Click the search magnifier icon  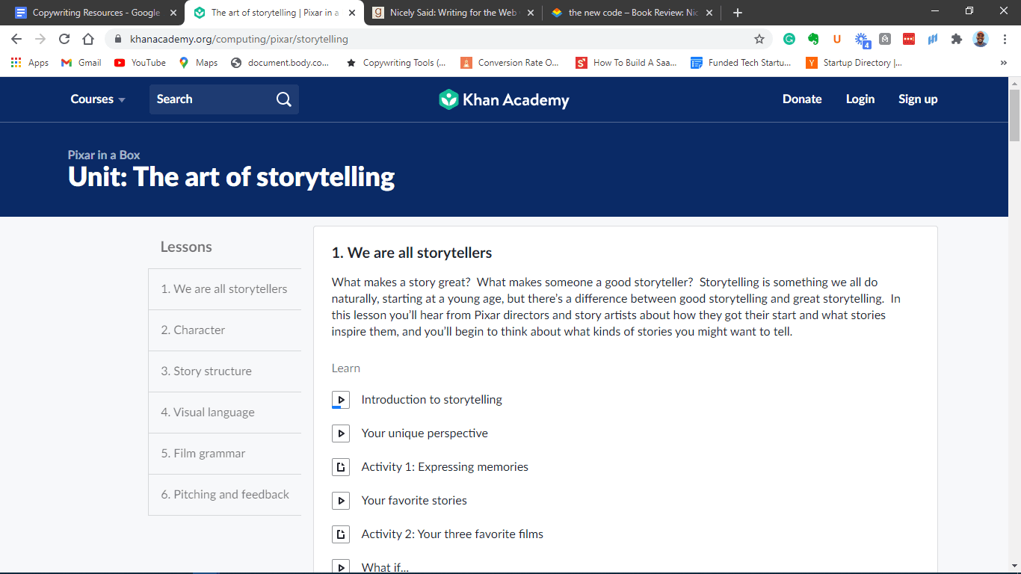[x=284, y=99]
